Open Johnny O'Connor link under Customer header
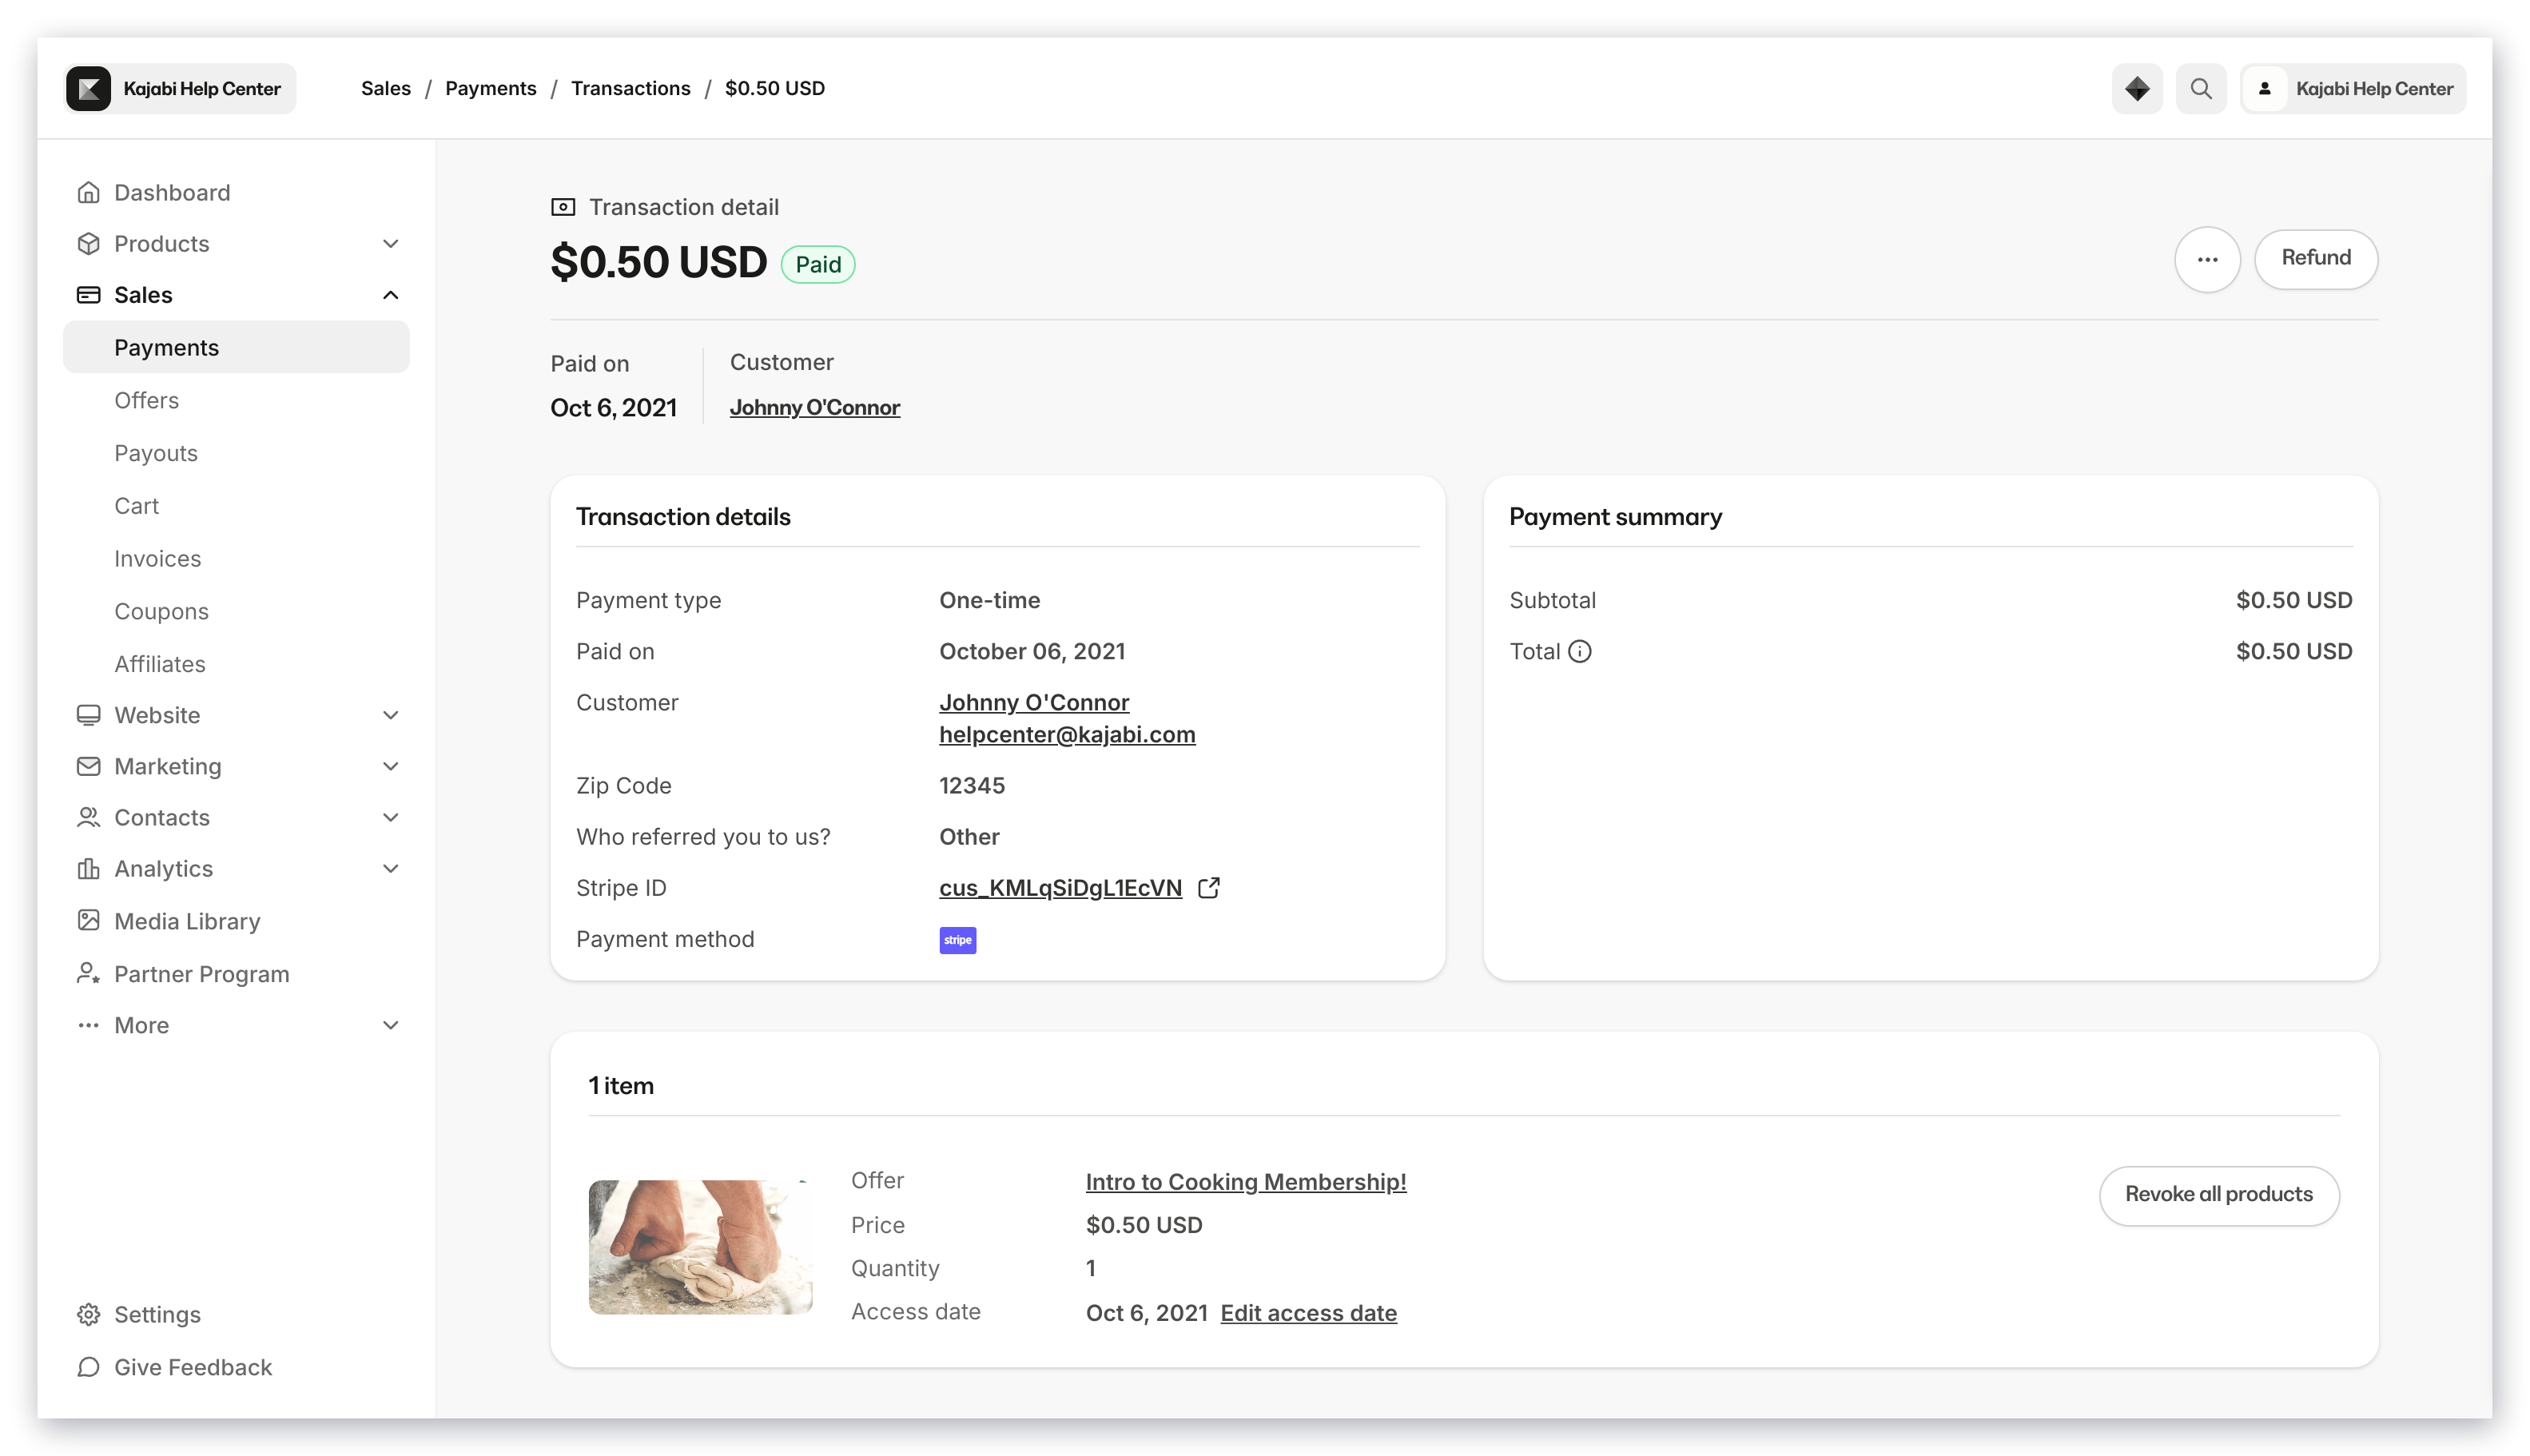The height and width of the screenshot is (1456, 2530). click(814, 407)
